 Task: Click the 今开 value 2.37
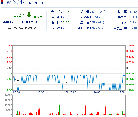(66, 12)
